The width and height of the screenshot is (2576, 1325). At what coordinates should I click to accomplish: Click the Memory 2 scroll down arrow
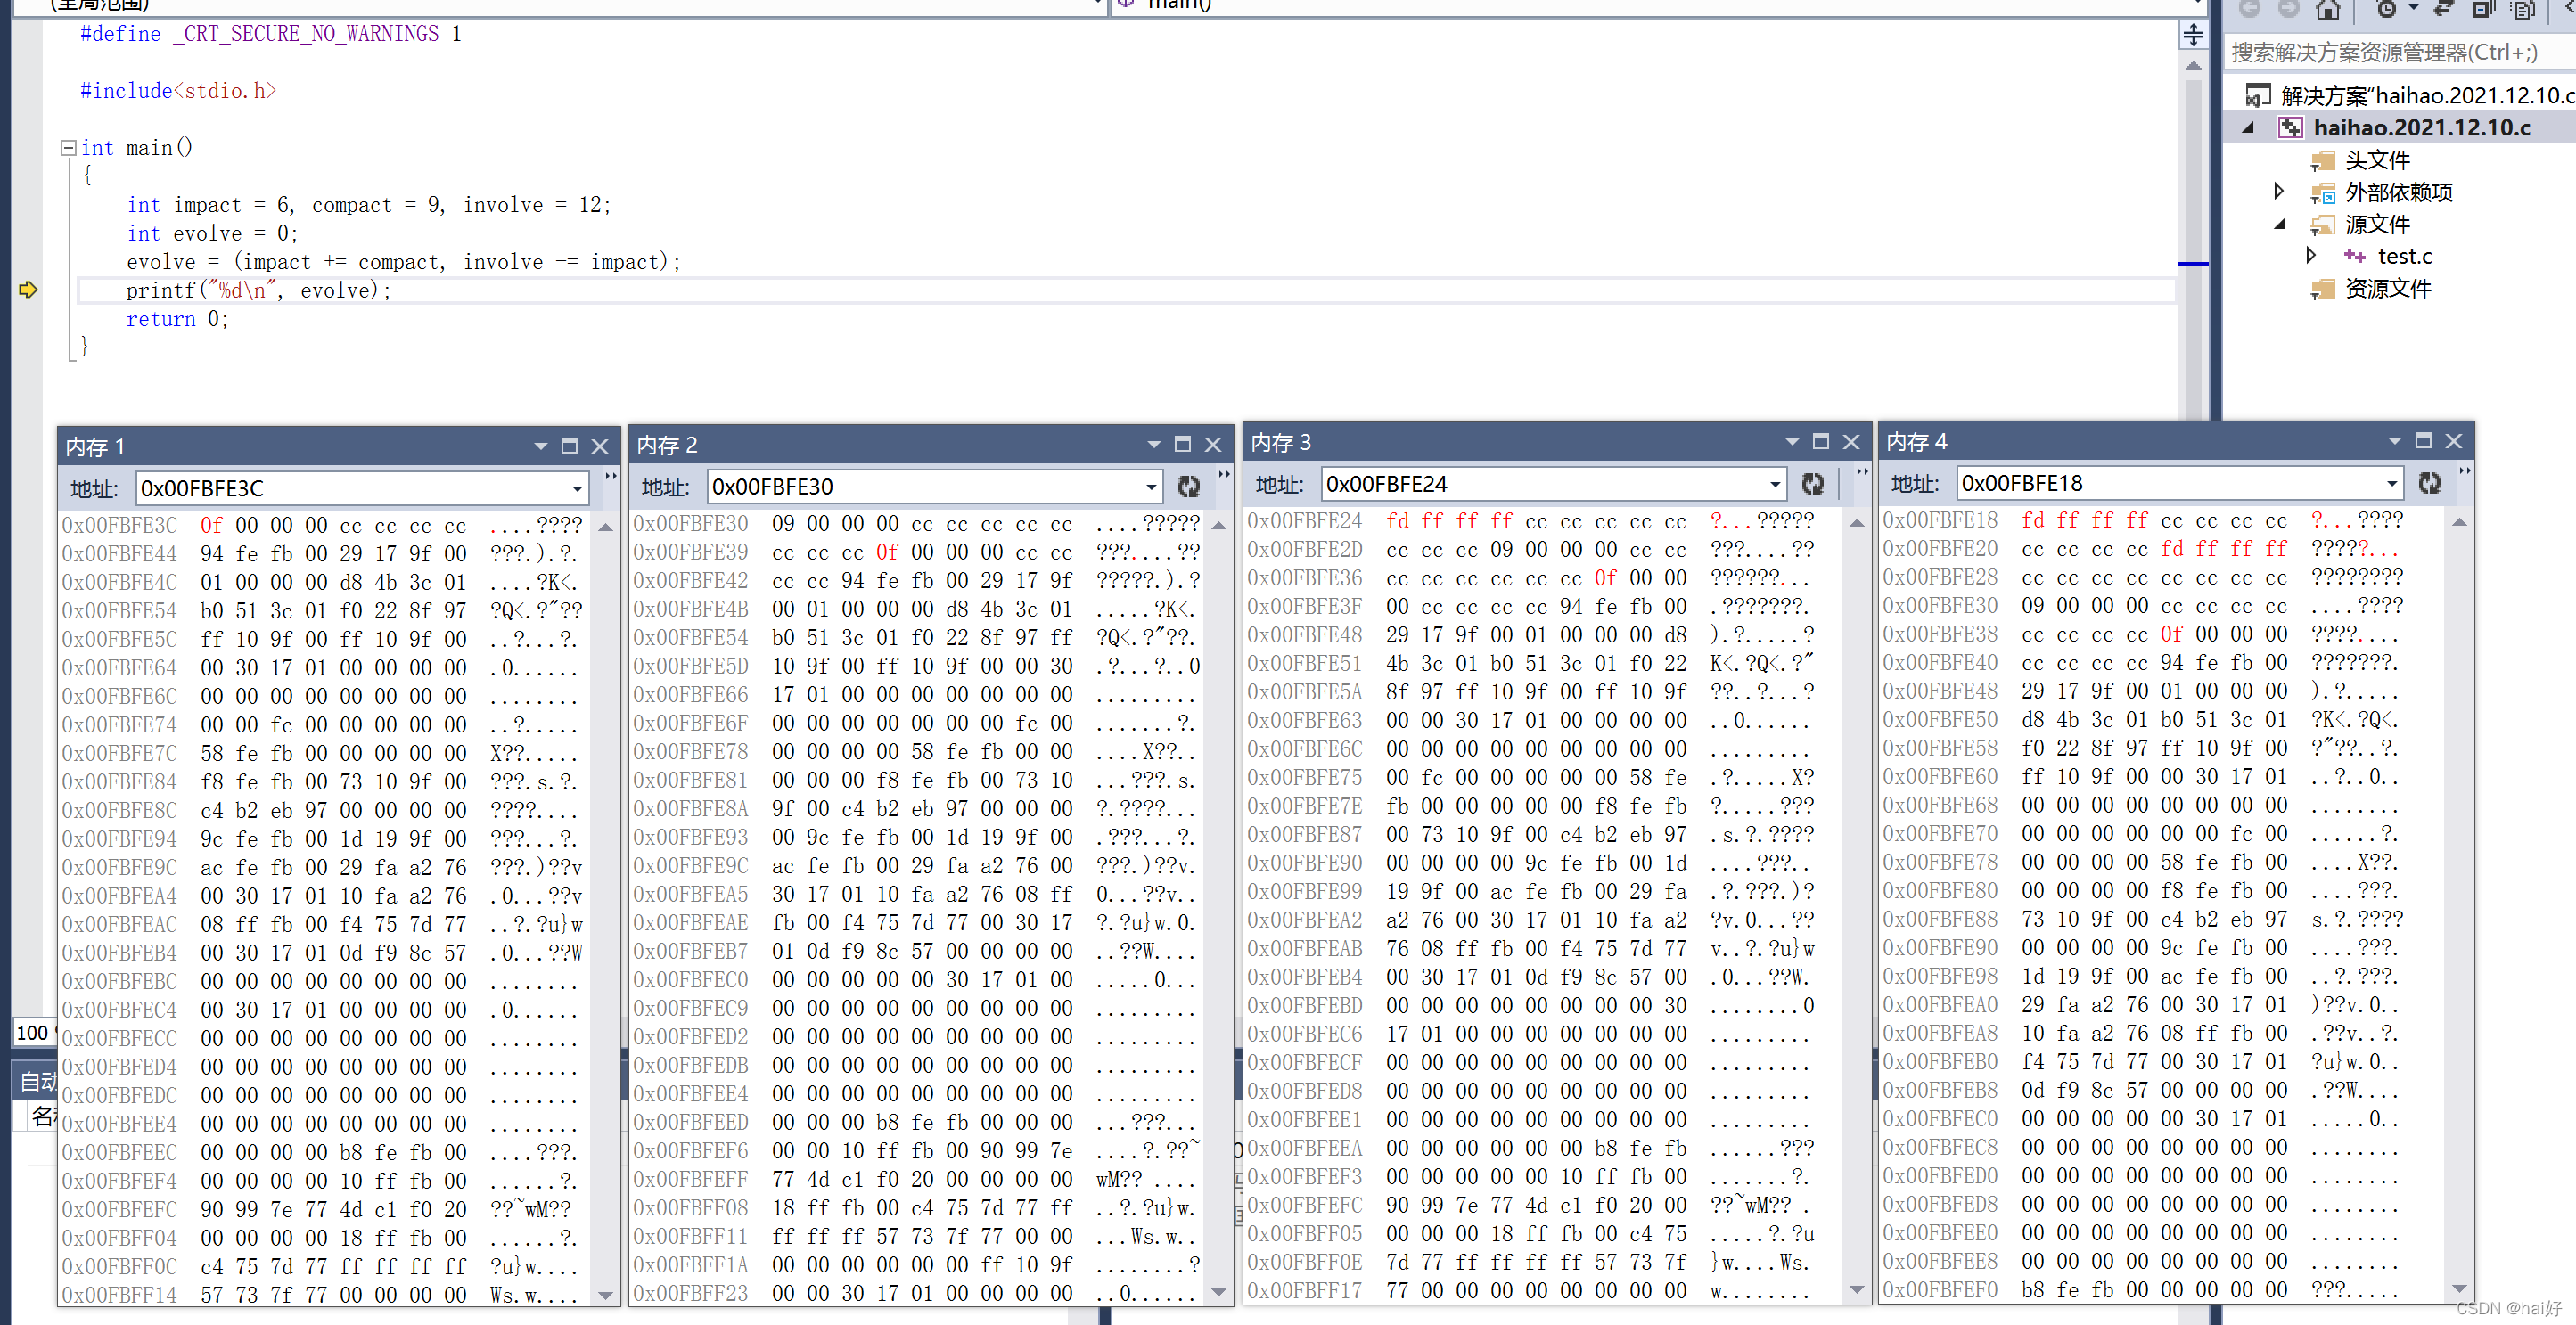pyautogui.click(x=1219, y=1292)
